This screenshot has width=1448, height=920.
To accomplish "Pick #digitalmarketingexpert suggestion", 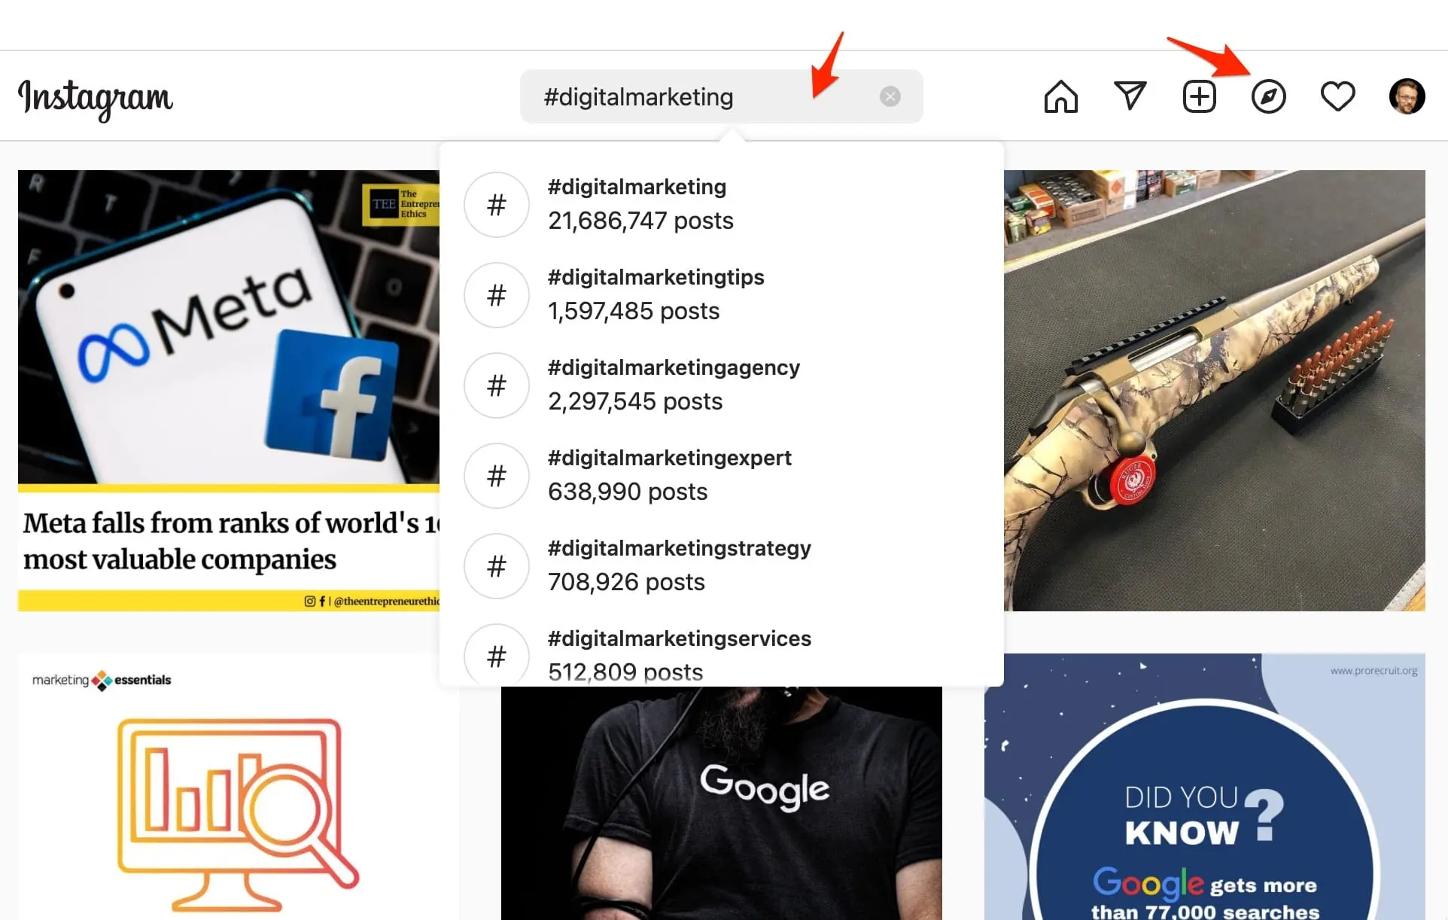I will coord(668,475).
